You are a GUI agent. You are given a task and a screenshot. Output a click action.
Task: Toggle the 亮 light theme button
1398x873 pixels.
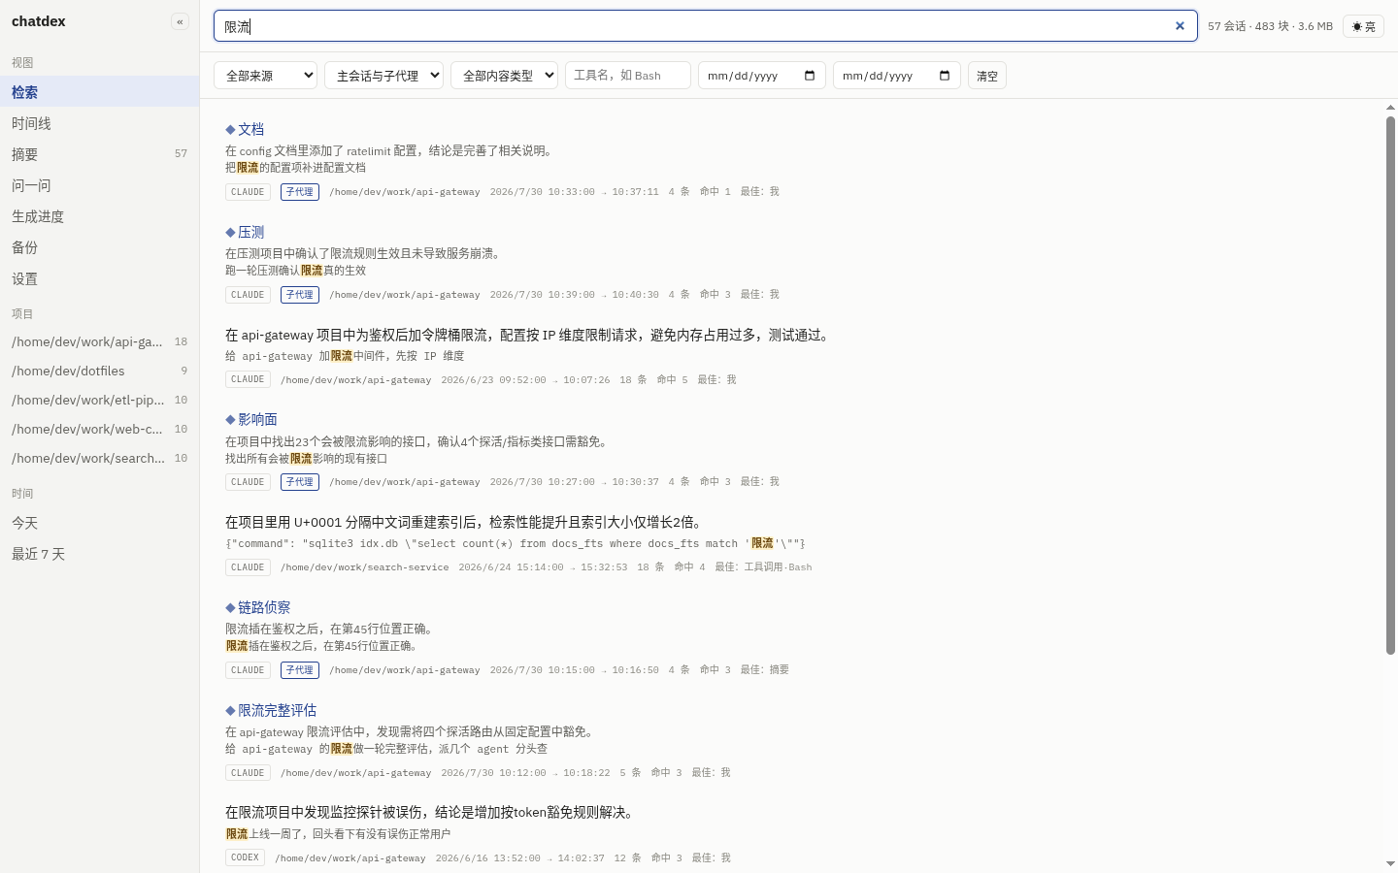[x=1363, y=26]
